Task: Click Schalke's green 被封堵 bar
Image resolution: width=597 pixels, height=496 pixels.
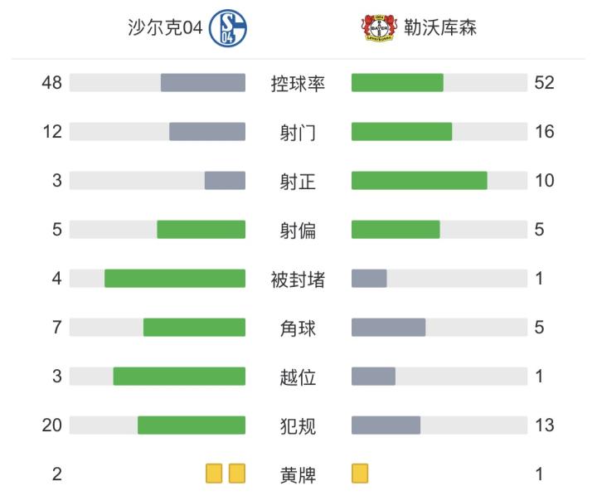Action: pyautogui.click(x=175, y=278)
